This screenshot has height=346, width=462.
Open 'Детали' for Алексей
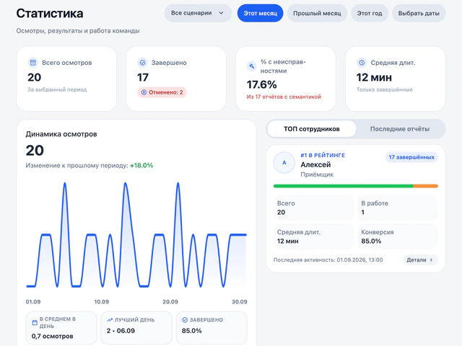420,259
